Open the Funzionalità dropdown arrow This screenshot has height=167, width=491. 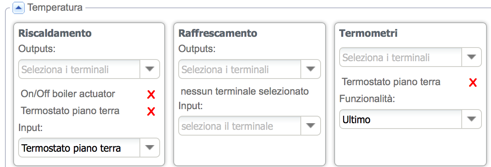coord(472,119)
